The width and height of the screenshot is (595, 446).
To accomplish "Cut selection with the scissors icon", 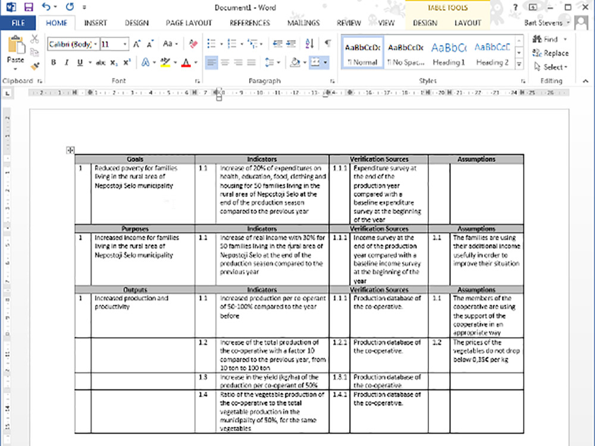I will tap(35, 39).
